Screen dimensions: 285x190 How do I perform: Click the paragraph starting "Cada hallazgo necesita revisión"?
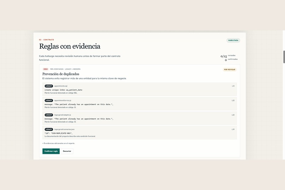[80, 58]
